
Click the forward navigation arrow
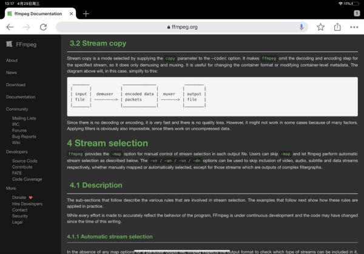tap(27, 27)
